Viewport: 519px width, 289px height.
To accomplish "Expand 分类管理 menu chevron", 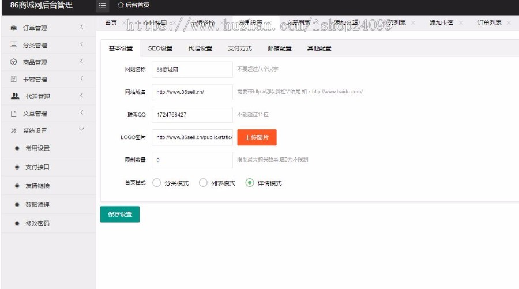I will pyautogui.click(x=82, y=44).
